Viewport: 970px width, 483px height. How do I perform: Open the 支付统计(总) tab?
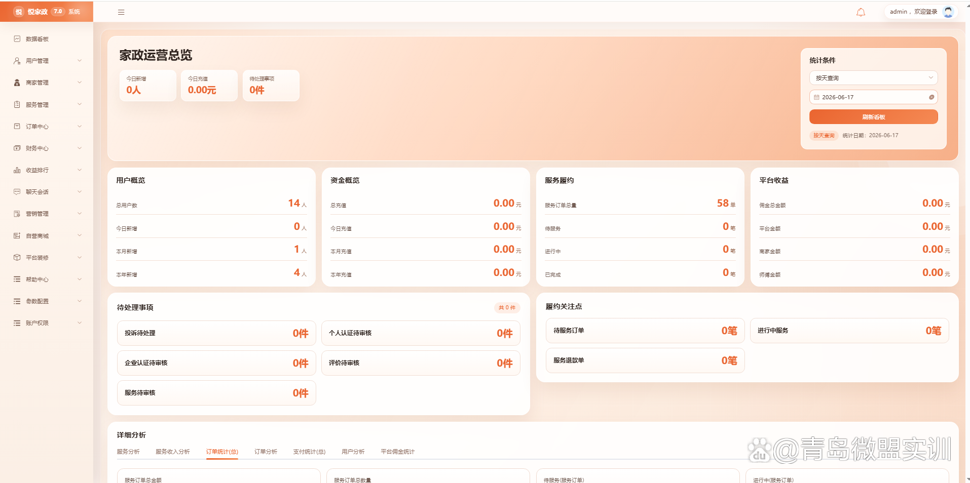click(x=309, y=452)
